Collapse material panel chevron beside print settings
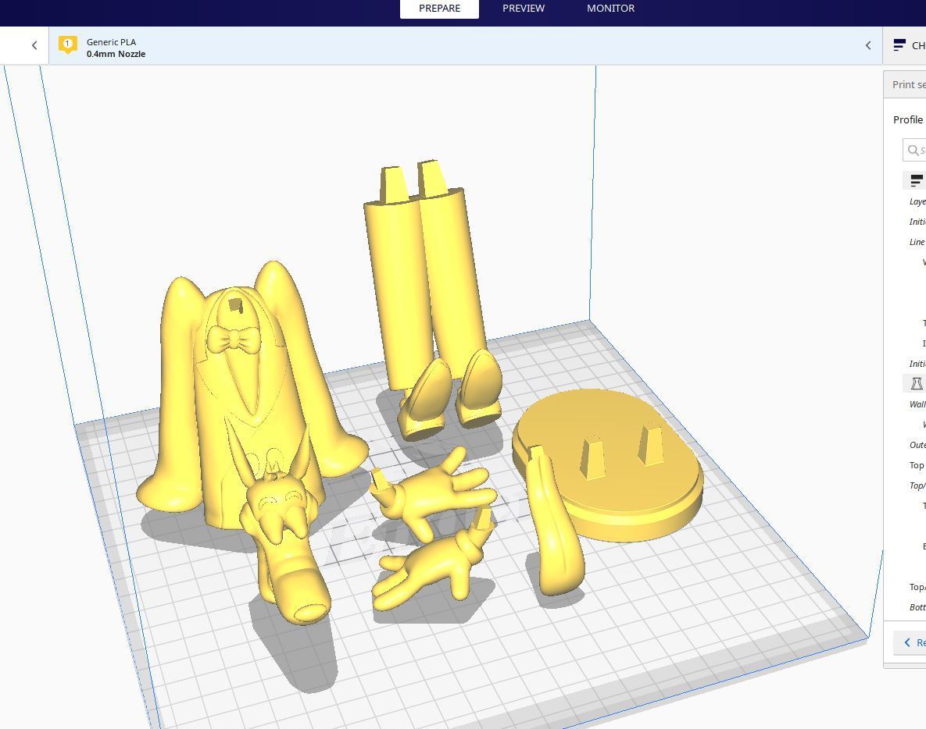This screenshot has width=926, height=729. click(x=868, y=45)
